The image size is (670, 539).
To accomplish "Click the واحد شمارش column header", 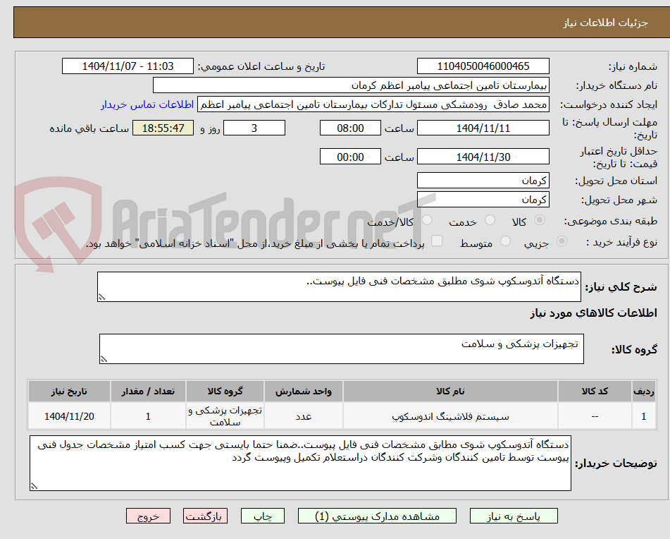I will (x=304, y=392).
